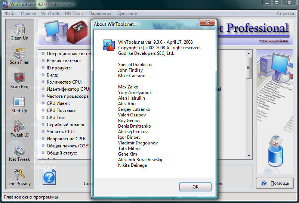Screen dimensions: 299x203
Task: Open the Файл menu
Action: pyautogui.click(x=10, y=13)
